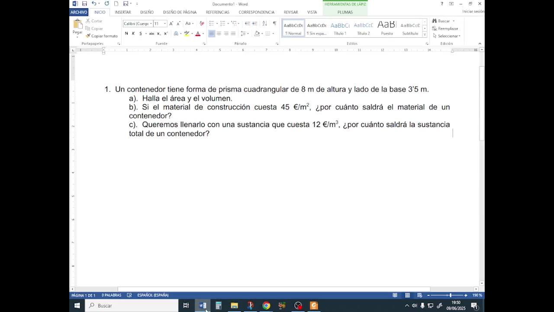Screen dimensions: 554x312
Task: Switch to web layout view icon
Action: click(419, 295)
